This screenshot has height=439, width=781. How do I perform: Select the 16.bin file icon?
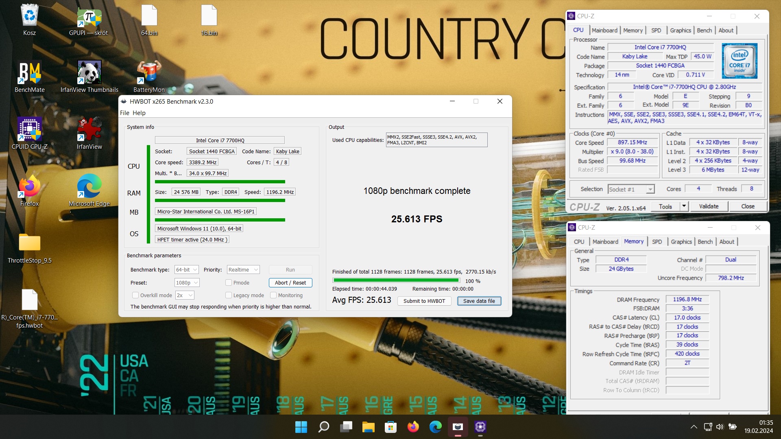(209, 20)
